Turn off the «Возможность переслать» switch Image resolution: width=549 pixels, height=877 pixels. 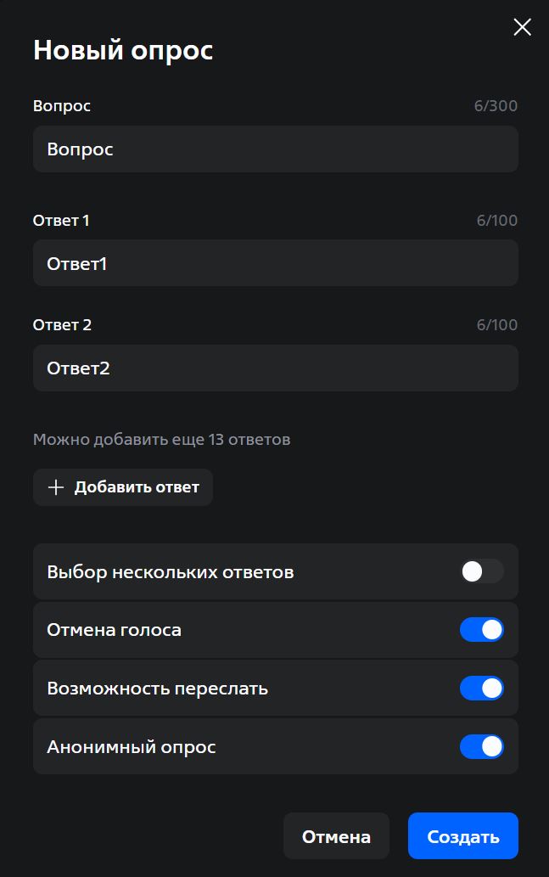(x=481, y=688)
